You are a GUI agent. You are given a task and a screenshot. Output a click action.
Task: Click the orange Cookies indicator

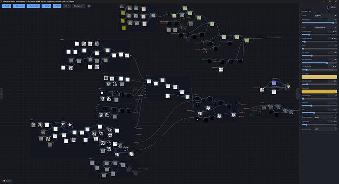7,181
